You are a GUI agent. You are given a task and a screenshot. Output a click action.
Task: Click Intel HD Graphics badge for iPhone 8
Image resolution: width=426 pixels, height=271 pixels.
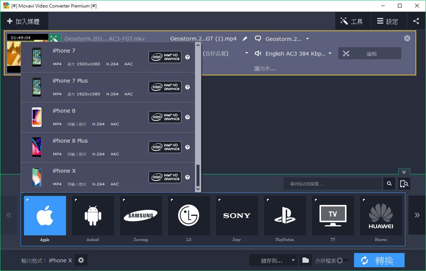(165, 117)
